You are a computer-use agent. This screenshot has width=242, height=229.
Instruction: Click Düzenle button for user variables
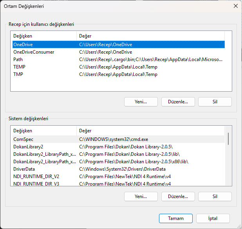(x=178, y=102)
